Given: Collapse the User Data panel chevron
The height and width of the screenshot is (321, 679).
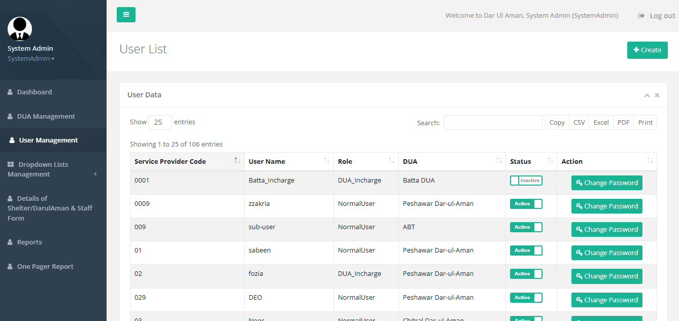Looking at the screenshot, I should tap(647, 95).
